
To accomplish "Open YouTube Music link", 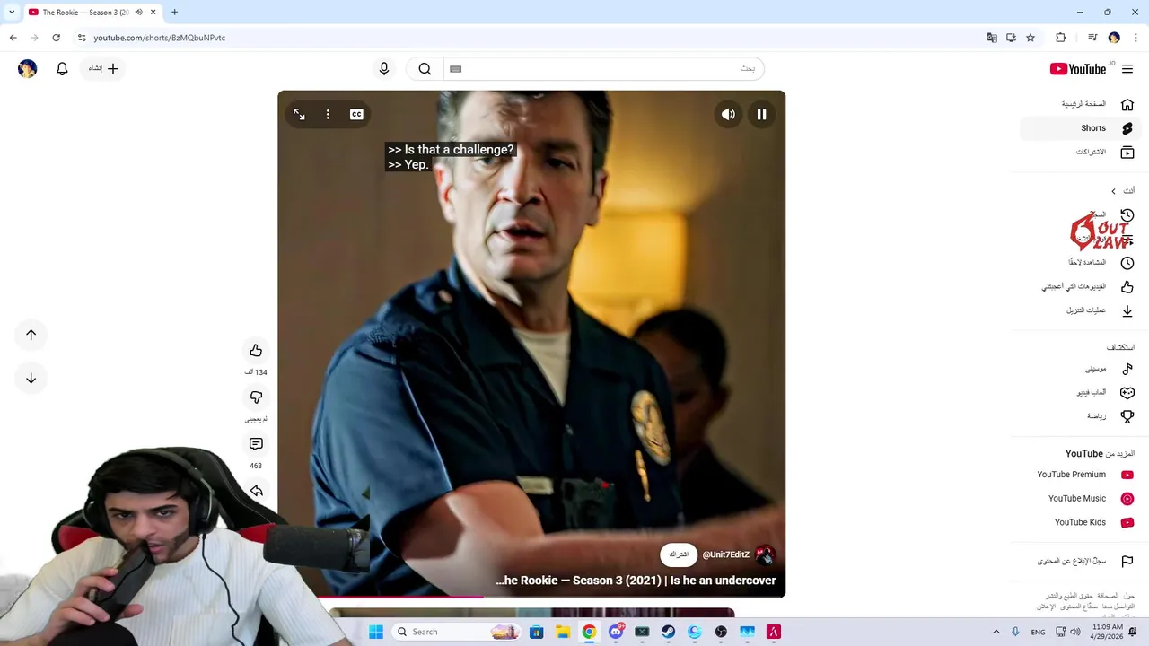I will point(1081,499).
